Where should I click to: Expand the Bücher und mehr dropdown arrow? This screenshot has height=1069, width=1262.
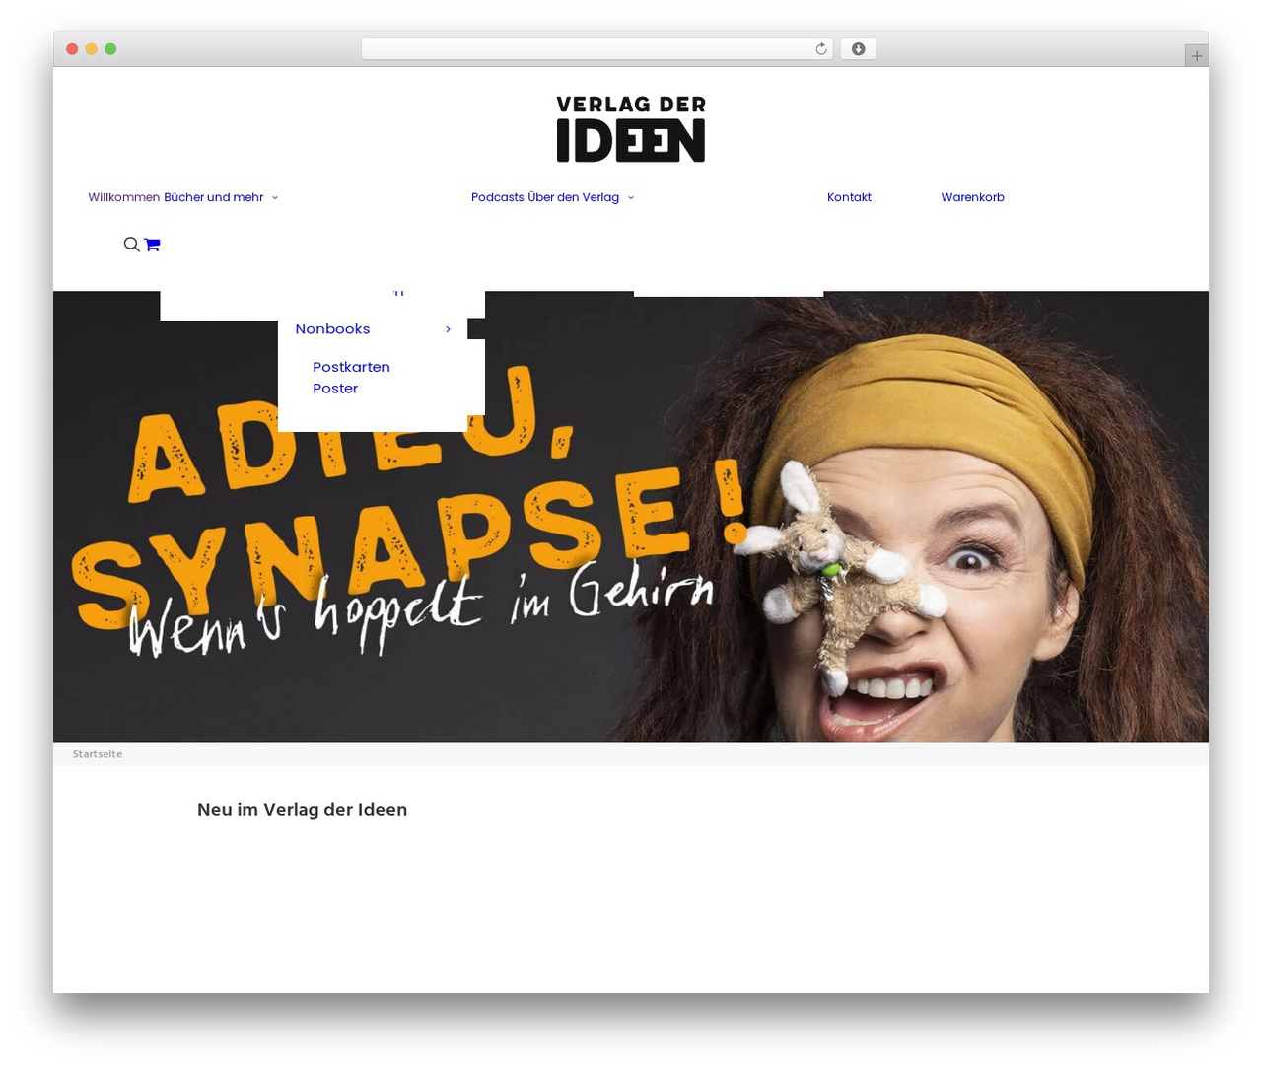point(275,198)
